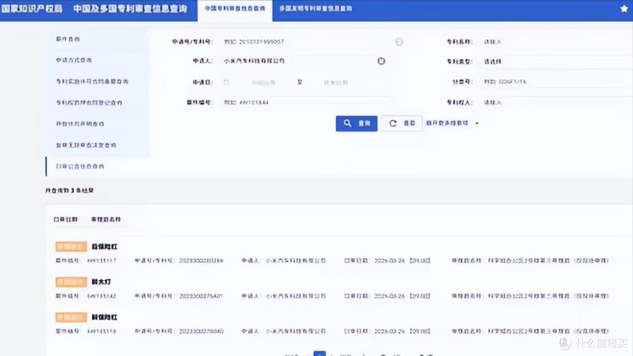Screen dimensions: 633x356
Task: Open the 专利类型 dropdown
Action: pos(557,62)
